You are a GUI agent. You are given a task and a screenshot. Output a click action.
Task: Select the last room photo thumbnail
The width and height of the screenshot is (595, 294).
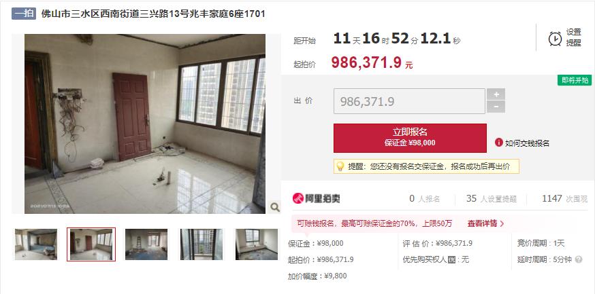(x=257, y=244)
